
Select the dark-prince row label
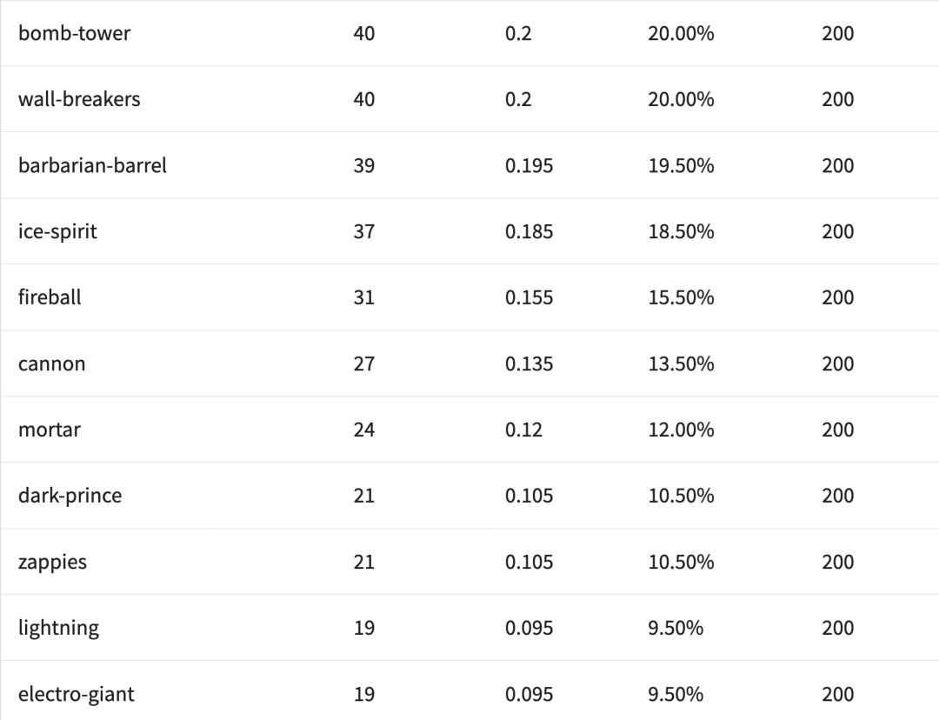70,496
